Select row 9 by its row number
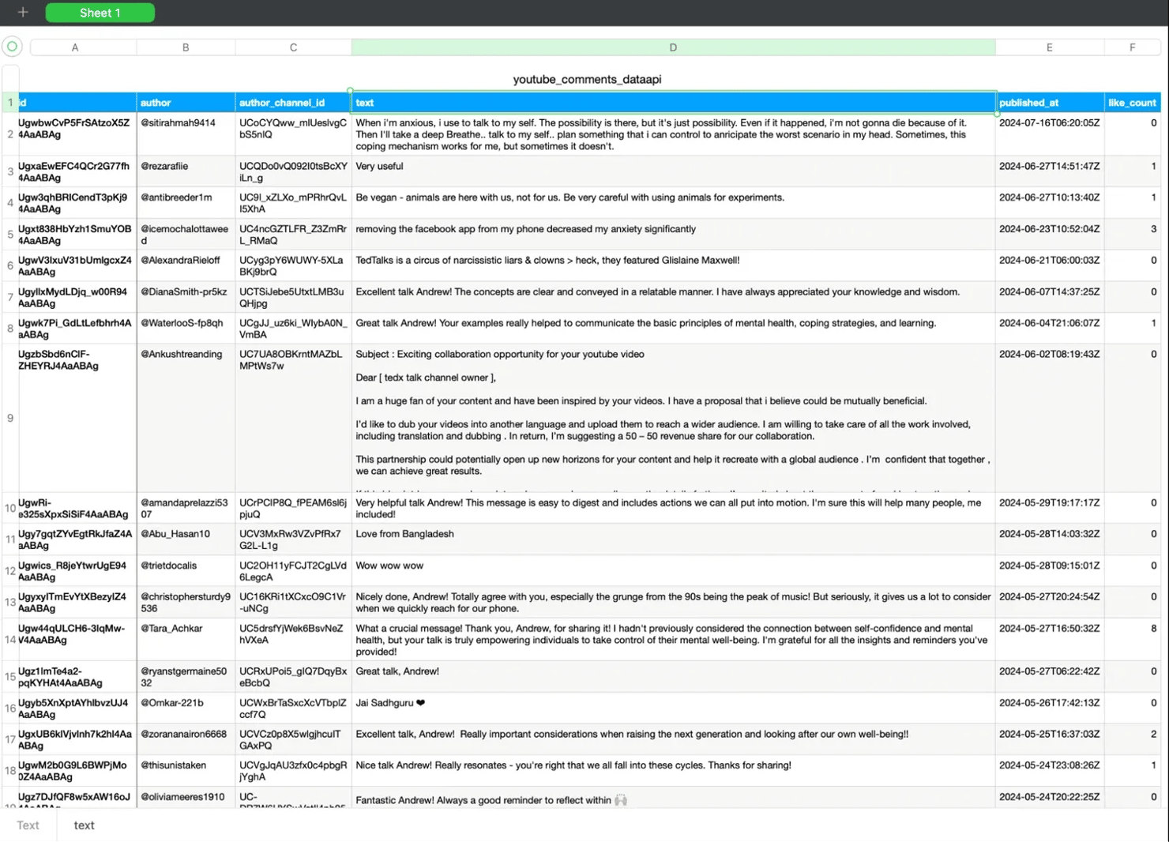 (x=10, y=418)
